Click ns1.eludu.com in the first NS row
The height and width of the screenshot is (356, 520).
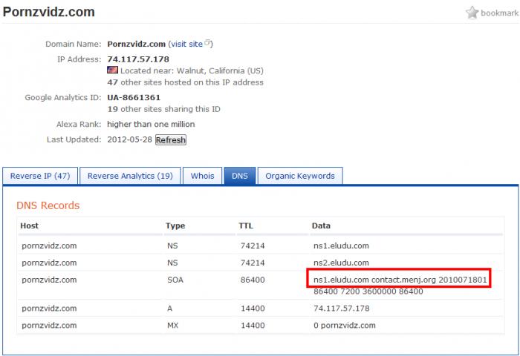(x=341, y=245)
